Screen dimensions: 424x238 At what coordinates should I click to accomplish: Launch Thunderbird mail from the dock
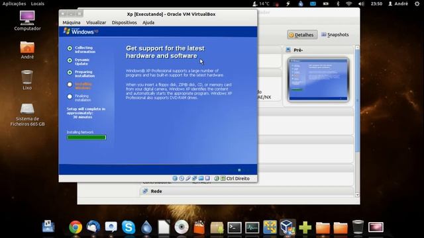[x=93, y=227]
